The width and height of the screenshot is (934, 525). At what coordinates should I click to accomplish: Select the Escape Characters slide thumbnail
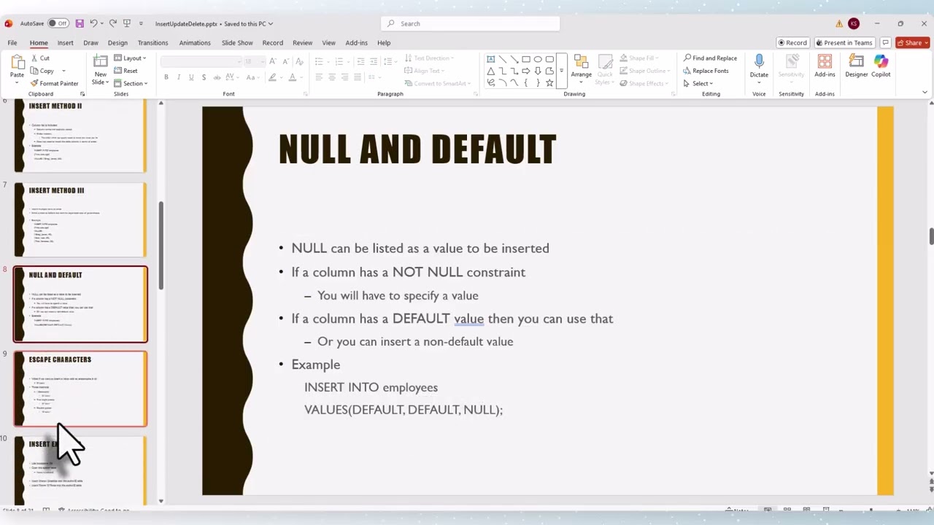[80, 389]
